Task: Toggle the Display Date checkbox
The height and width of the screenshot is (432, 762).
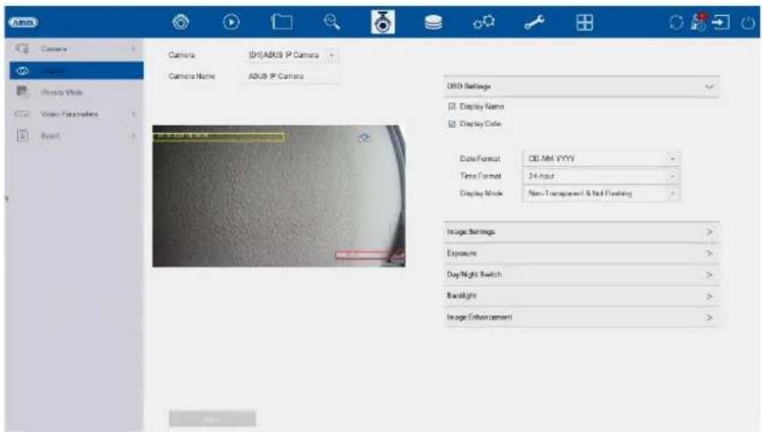Action: click(452, 124)
